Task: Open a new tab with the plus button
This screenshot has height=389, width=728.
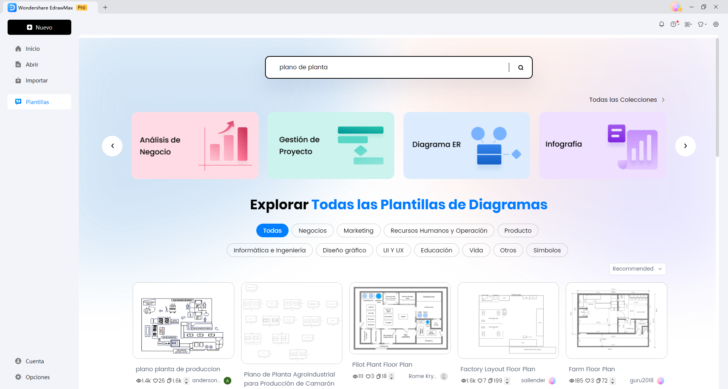Action: [x=105, y=7]
